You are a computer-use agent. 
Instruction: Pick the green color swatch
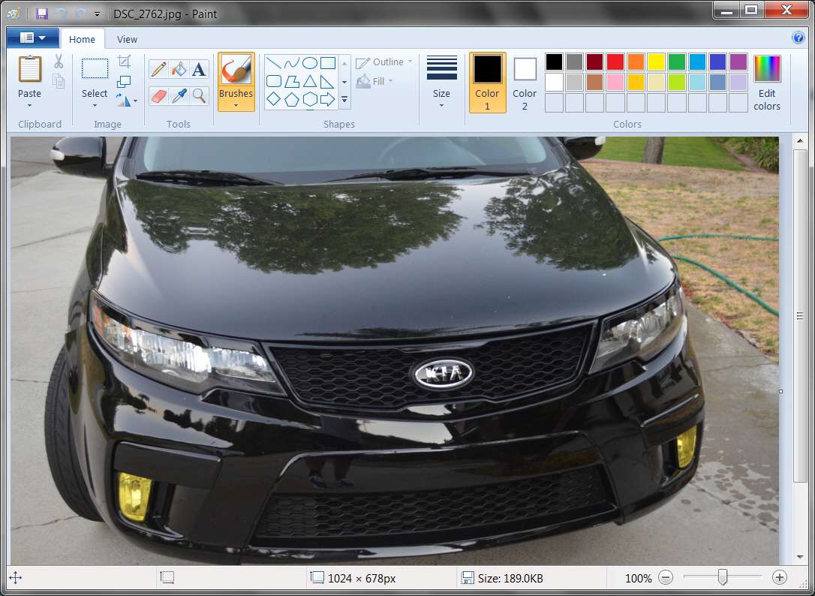[677, 62]
